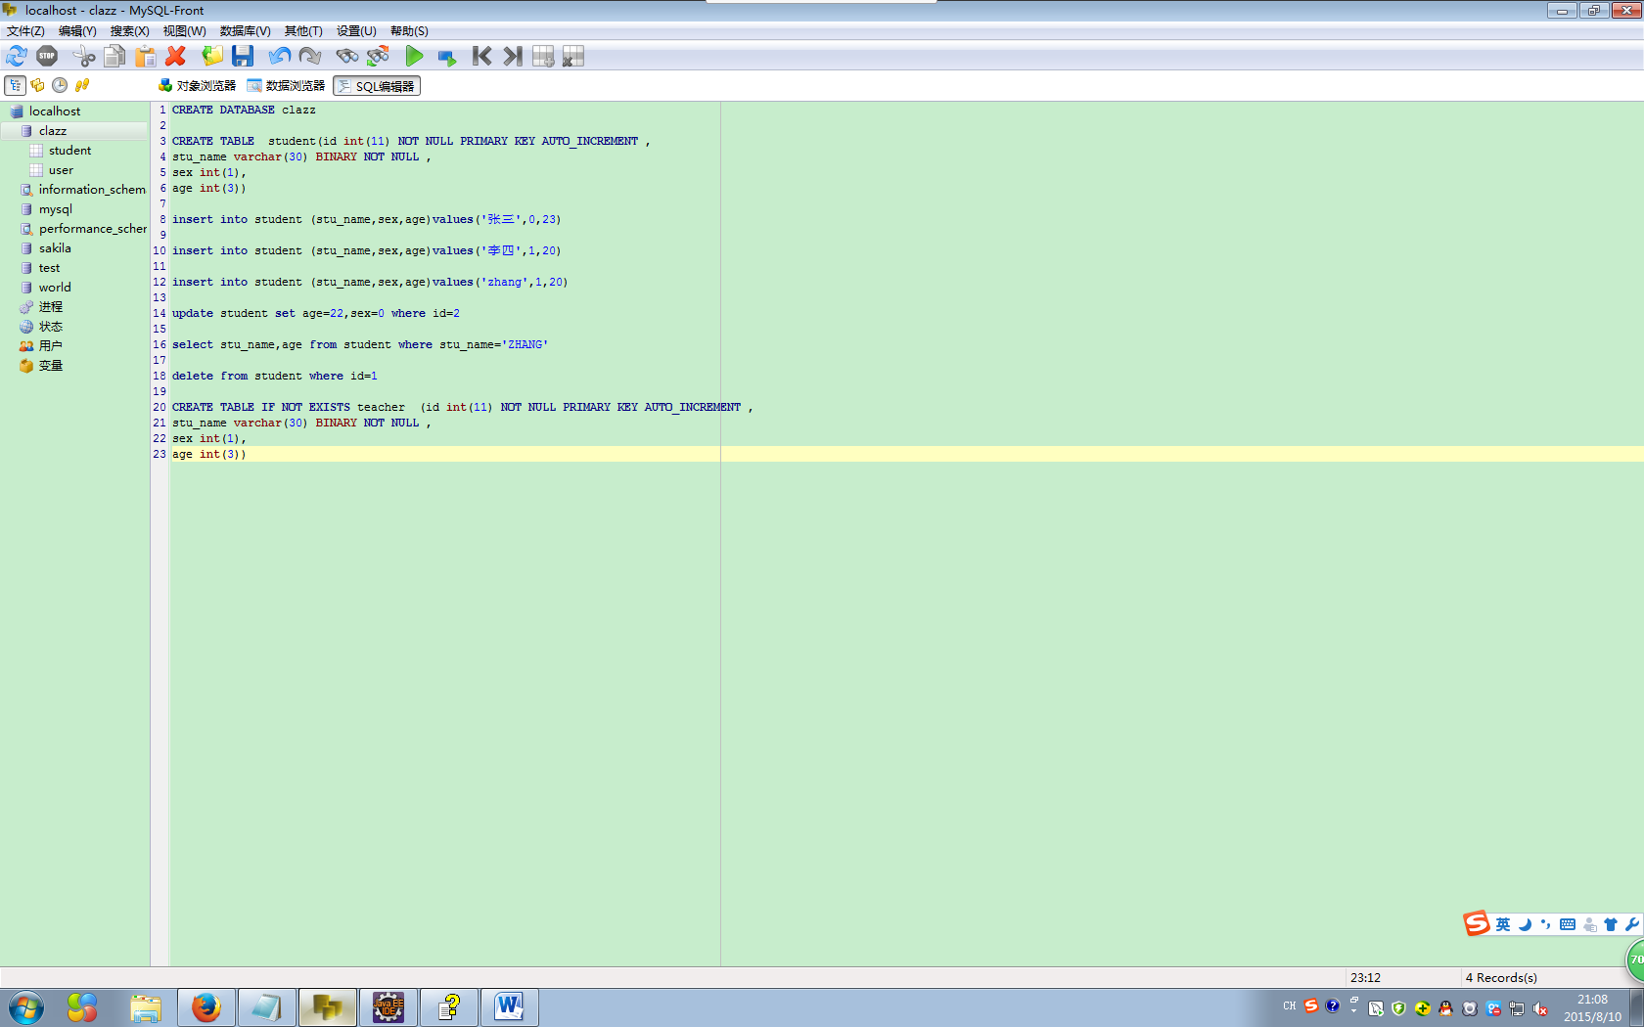Select the student table node
Viewport: 1644px width, 1027px height.
click(x=69, y=151)
